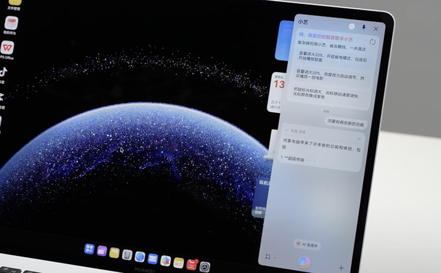Open the mode selector dropdown at panel bottom-left

tap(270, 256)
